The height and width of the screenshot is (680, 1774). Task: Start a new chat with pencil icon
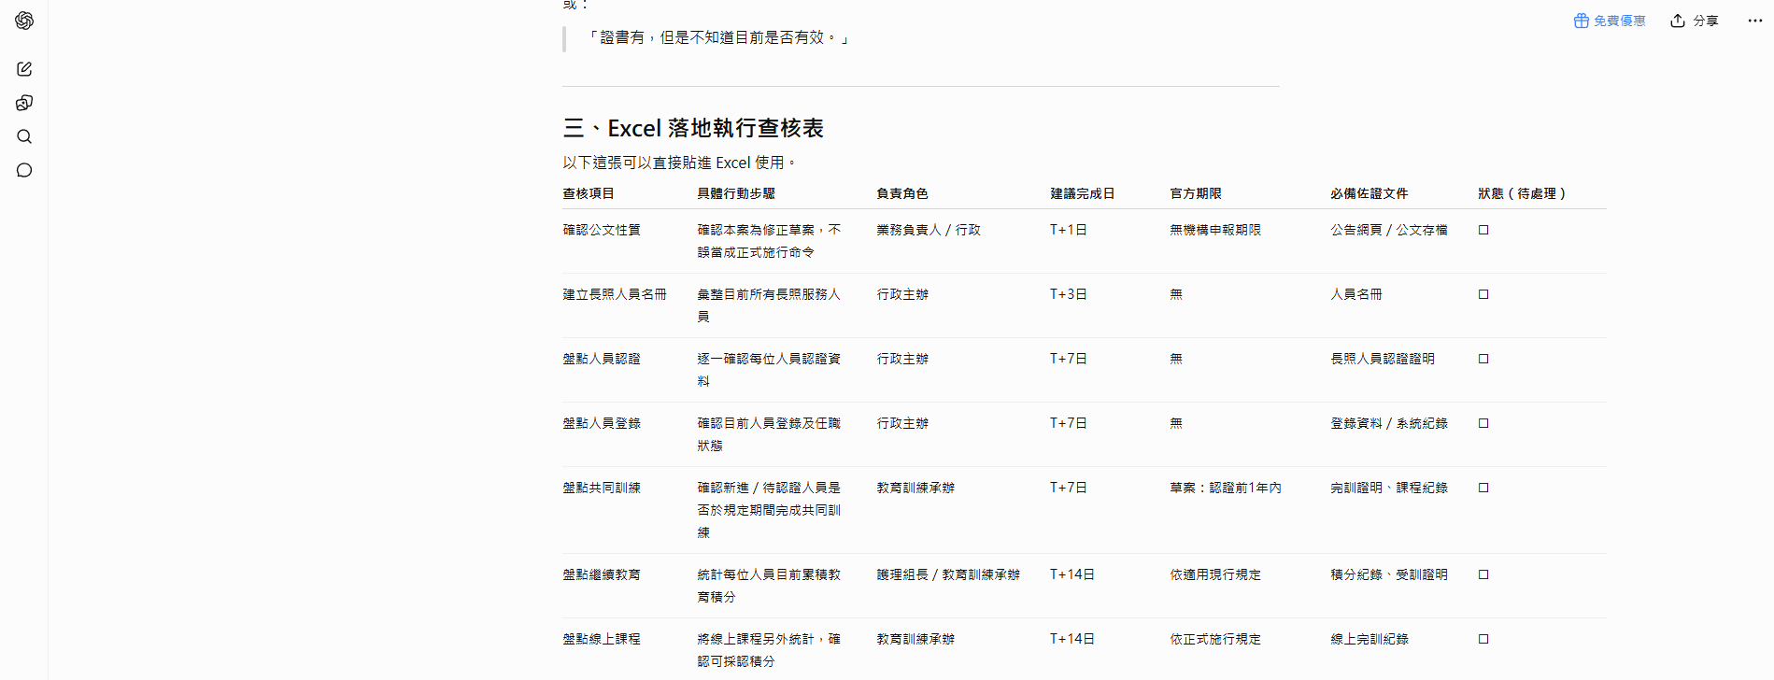pyautogui.click(x=24, y=69)
